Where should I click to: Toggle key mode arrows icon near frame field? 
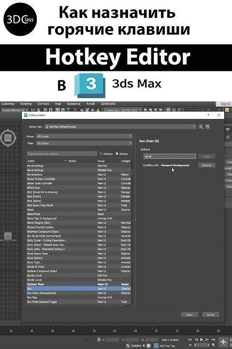[190, 345]
